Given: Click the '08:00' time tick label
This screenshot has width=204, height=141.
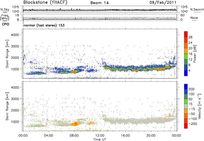Looking at the screenshot, I should click(74, 136).
